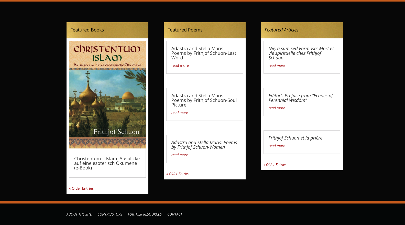Click read more under Frithjof Schuon et la prière
Image resolution: width=405 pixels, height=225 pixels.
coord(277,146)
